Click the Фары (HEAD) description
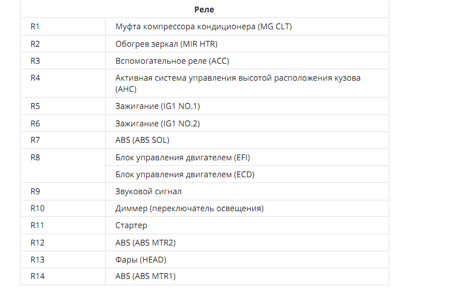 (141, 259)
